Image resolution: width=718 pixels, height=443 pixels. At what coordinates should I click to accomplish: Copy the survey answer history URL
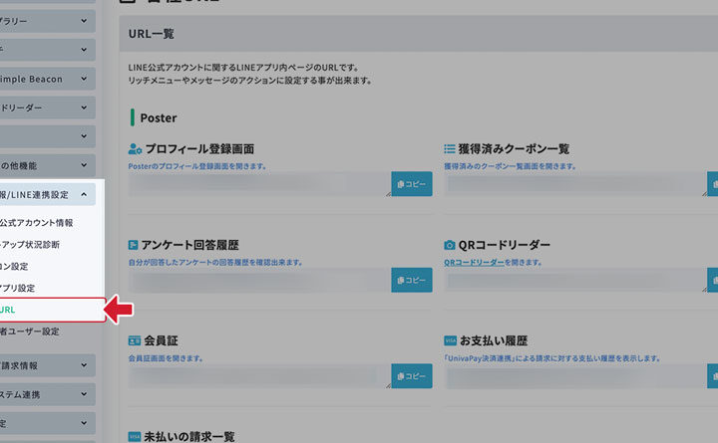411,280
